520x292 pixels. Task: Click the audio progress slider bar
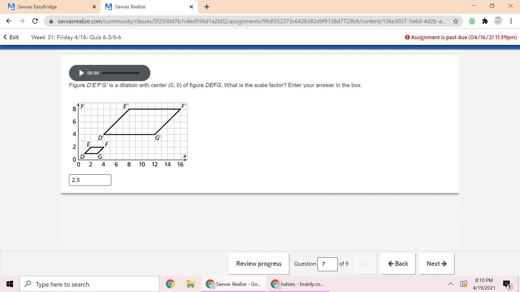pos(121,73)
